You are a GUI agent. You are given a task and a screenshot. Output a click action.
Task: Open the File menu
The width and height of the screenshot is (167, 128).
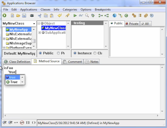coord(6,10)
